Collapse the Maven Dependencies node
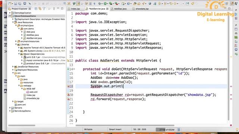The image size is (239, 134). pos(19,54)
